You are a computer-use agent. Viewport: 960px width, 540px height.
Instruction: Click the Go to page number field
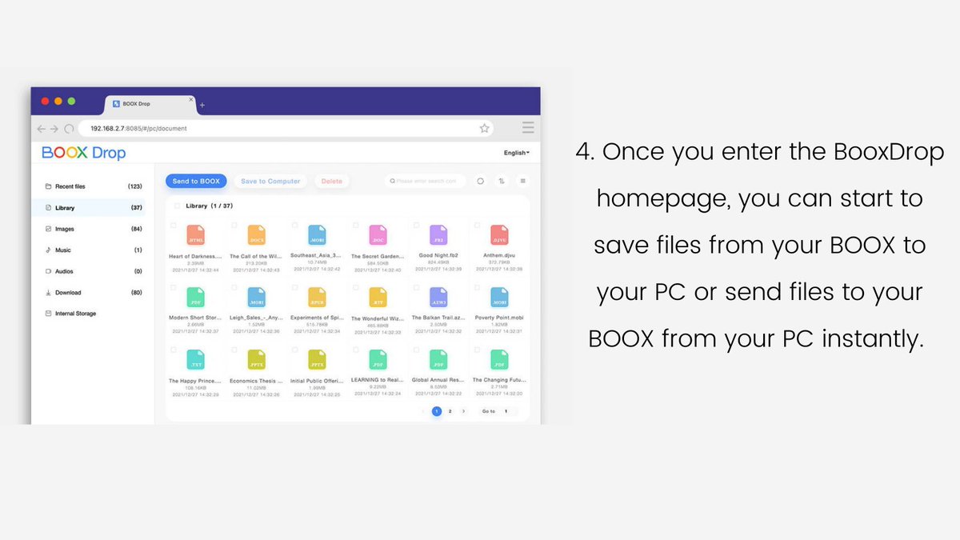507,411
